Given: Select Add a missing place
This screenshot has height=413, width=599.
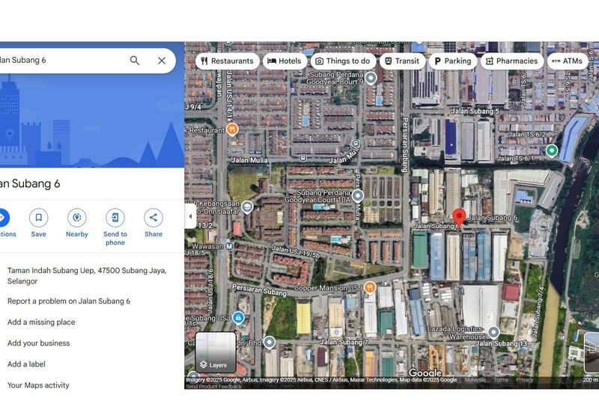Looking at the screenshot, I should [41, 322].
